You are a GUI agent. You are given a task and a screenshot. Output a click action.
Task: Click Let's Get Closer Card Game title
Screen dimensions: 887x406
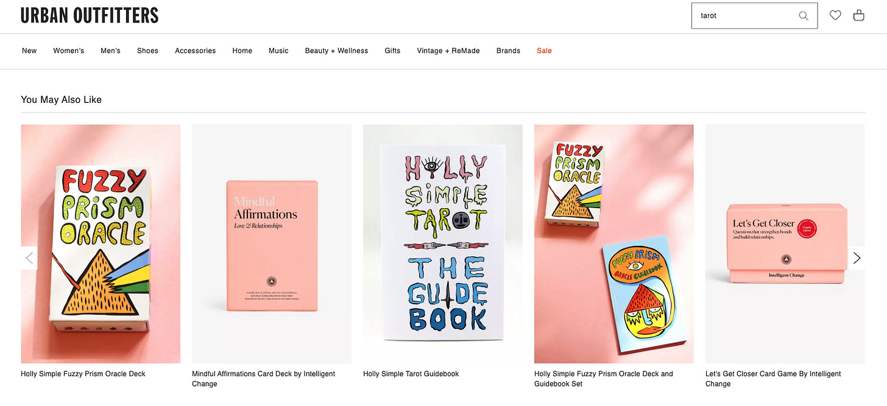click(773, 379)
